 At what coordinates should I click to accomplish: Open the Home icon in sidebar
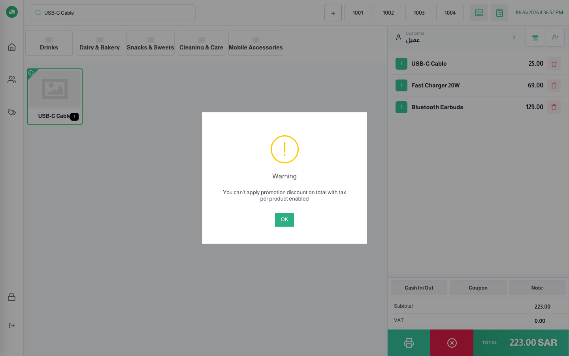coord(12,47)
